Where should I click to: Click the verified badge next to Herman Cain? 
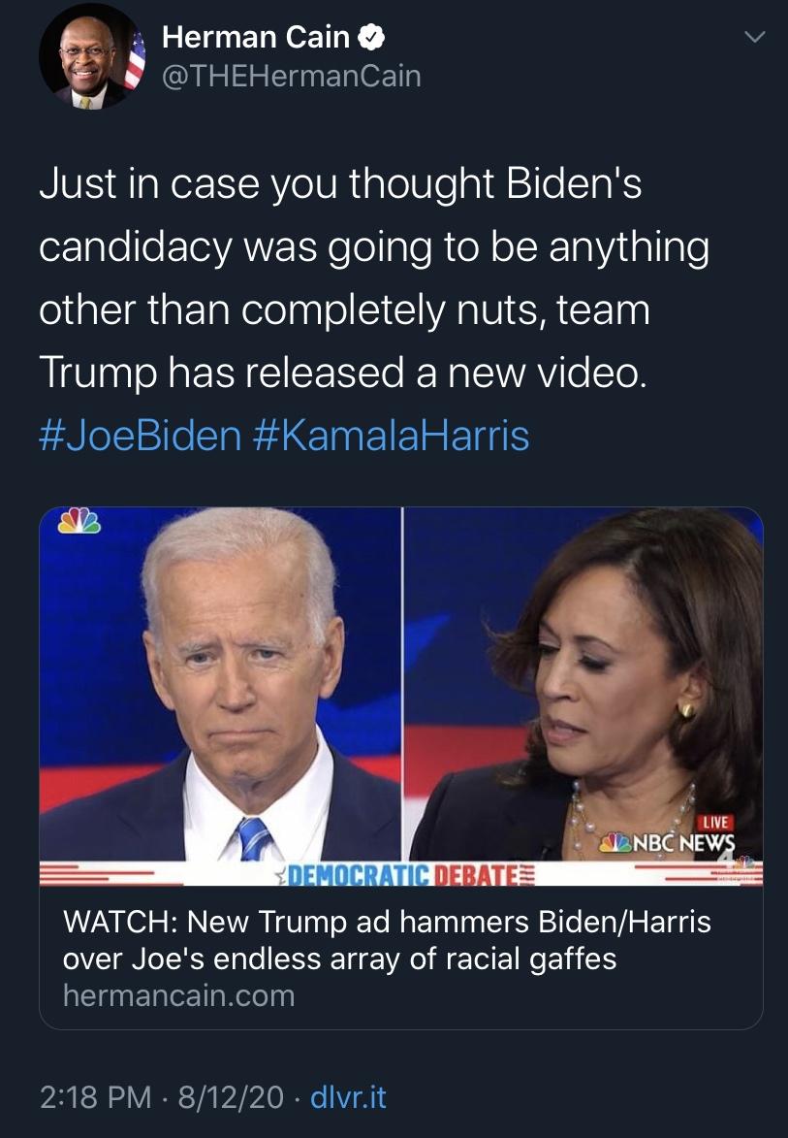371,38
